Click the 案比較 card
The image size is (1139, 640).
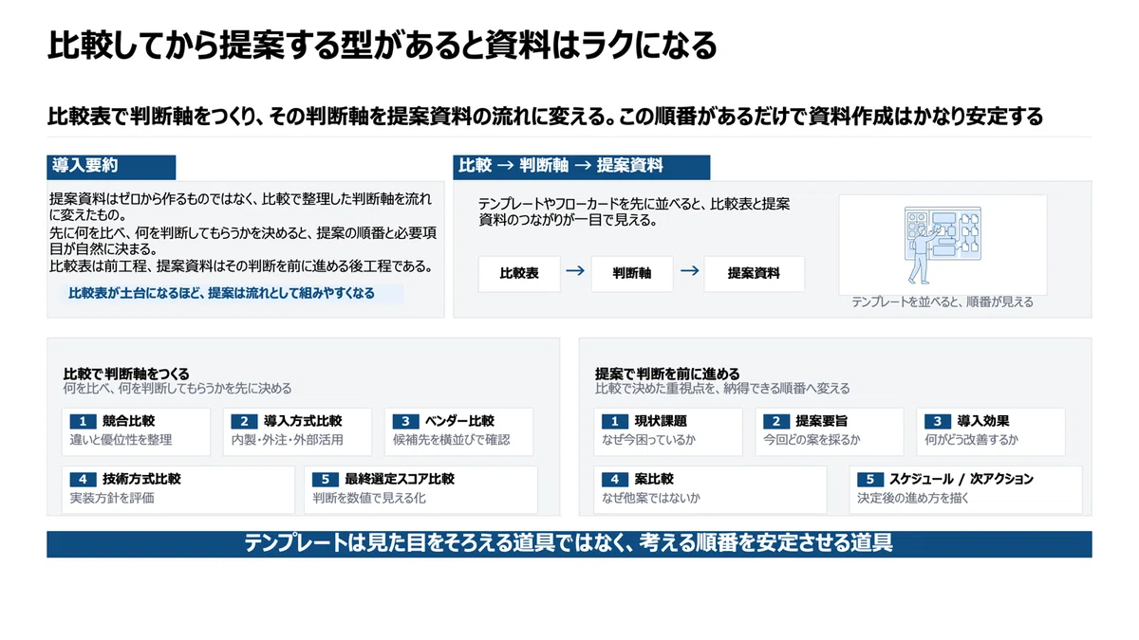tap(710, 489)
